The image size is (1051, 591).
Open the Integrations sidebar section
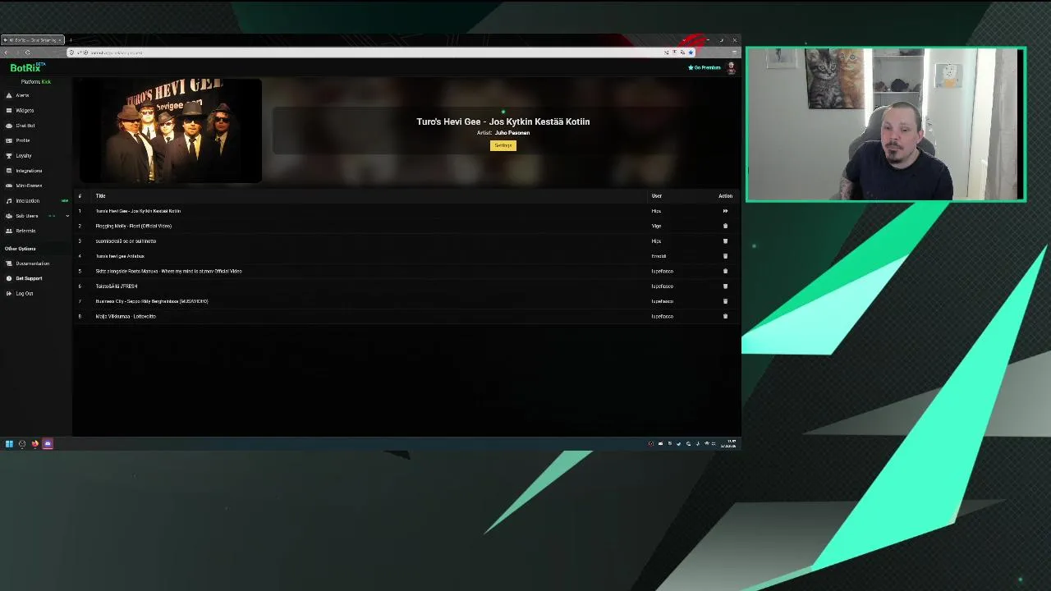point(29,171)
